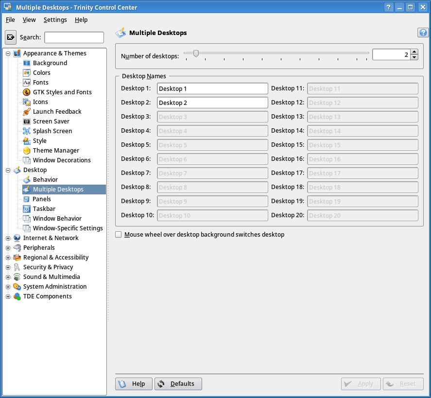431x398 pixels.
Task: Click the number of desktops value box
Action: tap(392, 54)
